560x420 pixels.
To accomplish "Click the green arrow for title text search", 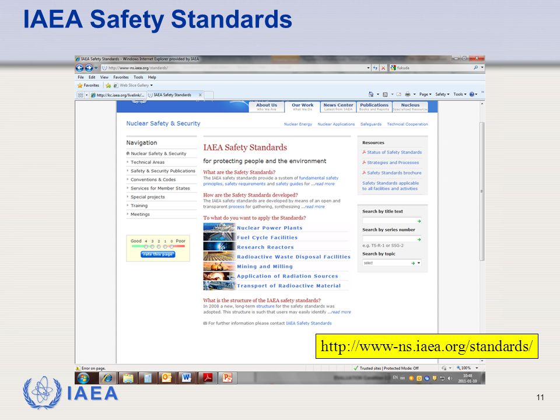I will click(x=419, y=221).
